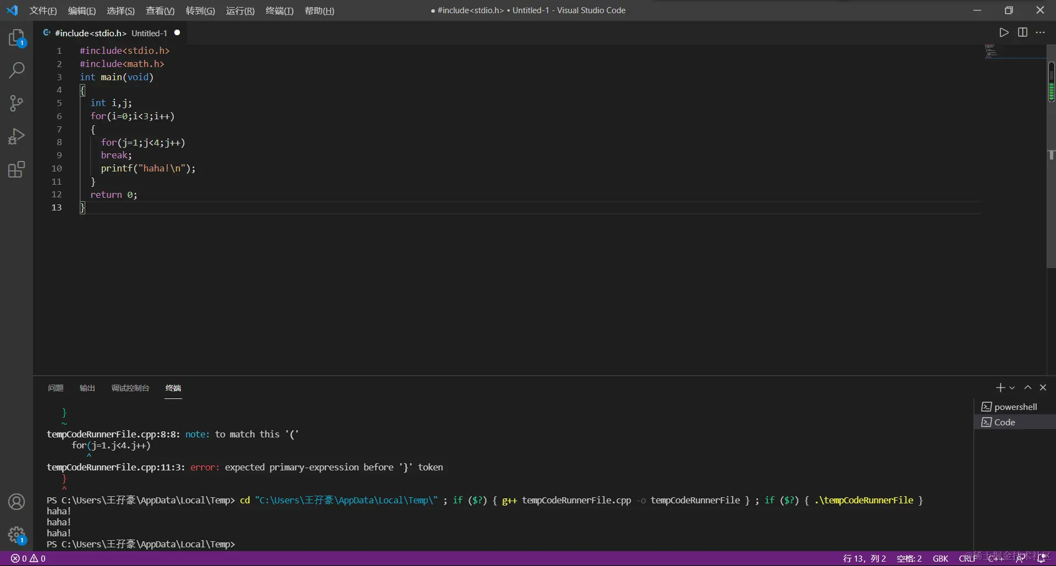Click the terminal prompt on the last line
The image size is (1056, 566).
[141, 544]
